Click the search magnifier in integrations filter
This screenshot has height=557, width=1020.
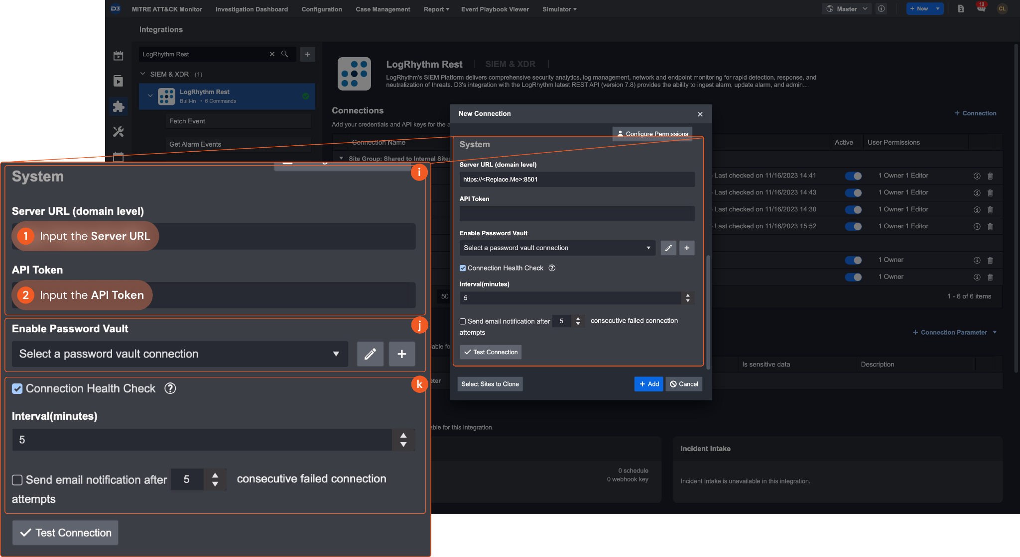tap(284, 54)
